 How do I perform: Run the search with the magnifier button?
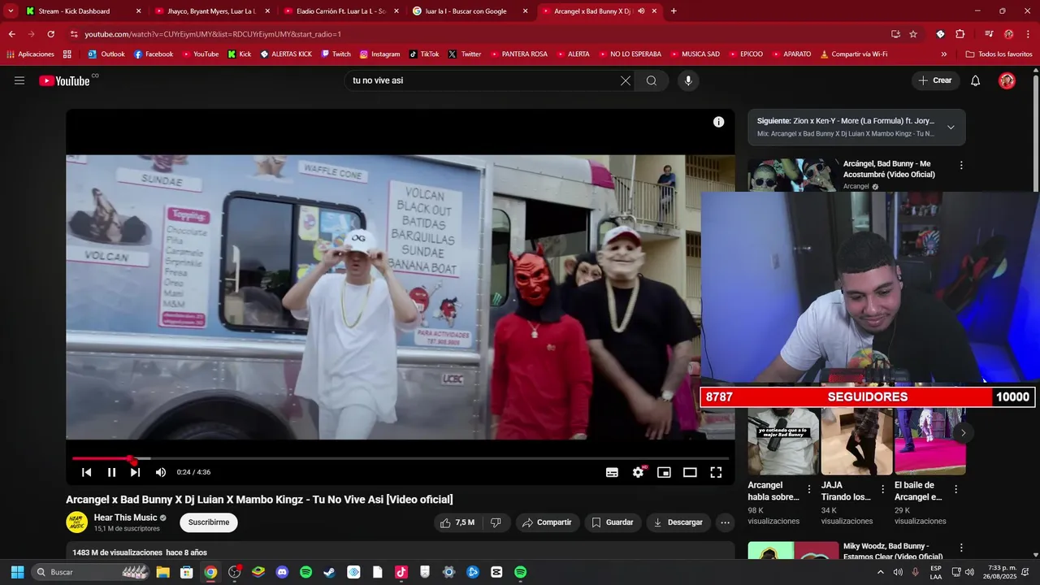[652, 80]
